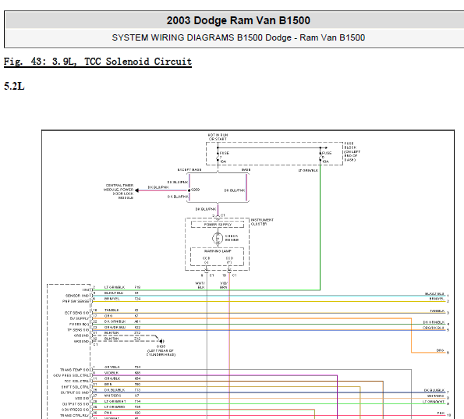This screenshot has height=419, width=464.
Task: Click the ECT SENS SIG pin label
Action: click(76, 313)
